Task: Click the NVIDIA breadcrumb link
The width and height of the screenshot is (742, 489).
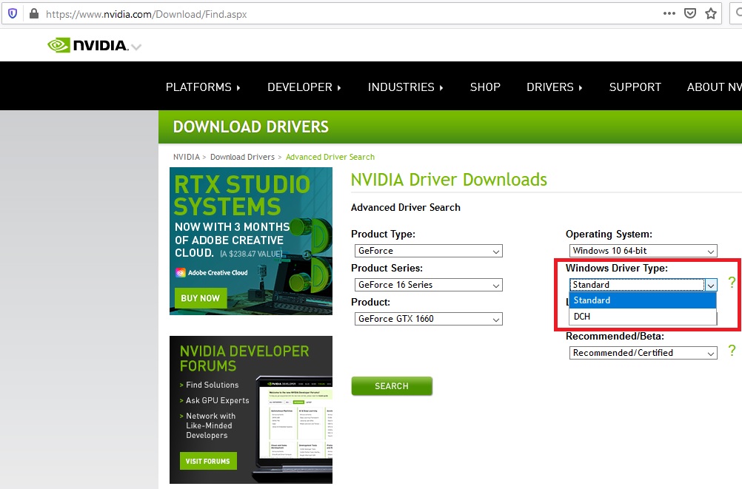Action: point(187,157)
